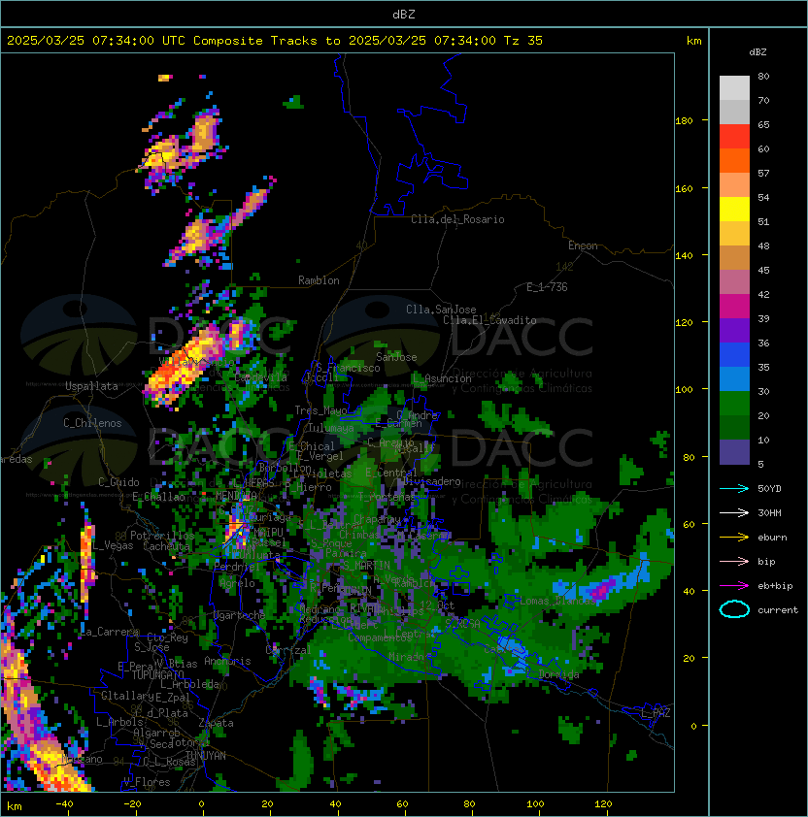Pick the light gray 70–80 dBZ swatch
Viewport: 808px width, 817px height.
[x=734, y=87]
